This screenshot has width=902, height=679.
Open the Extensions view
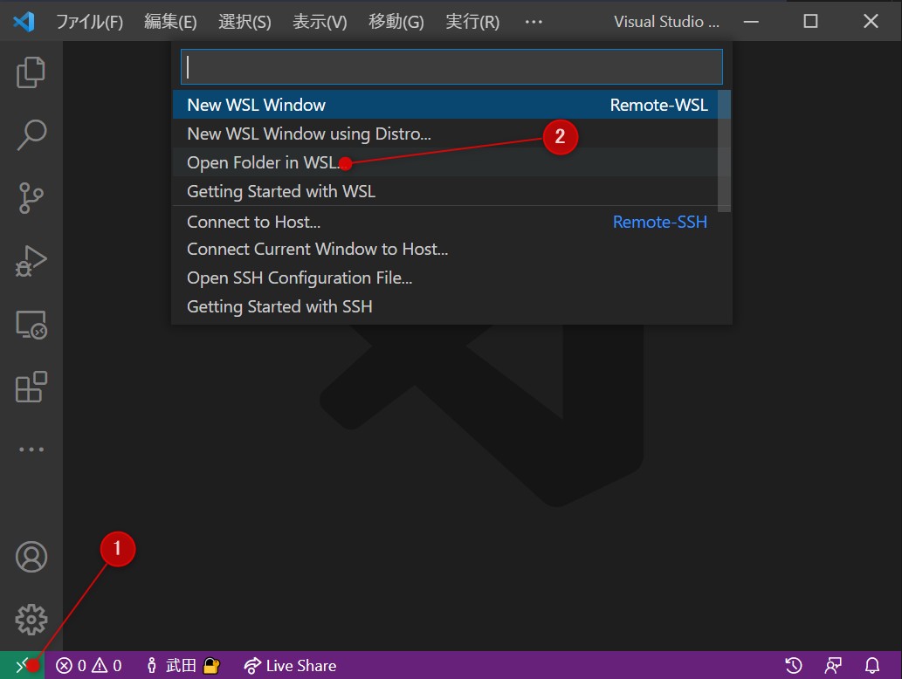pos(31,387)
